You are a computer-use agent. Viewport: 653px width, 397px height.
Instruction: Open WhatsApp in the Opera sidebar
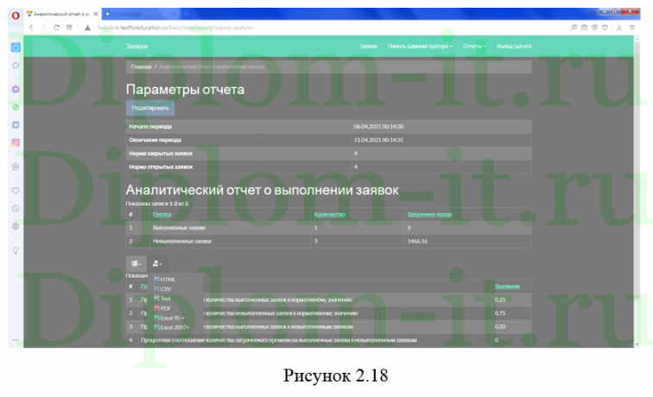pyautogui.click(x=16, y=107)
